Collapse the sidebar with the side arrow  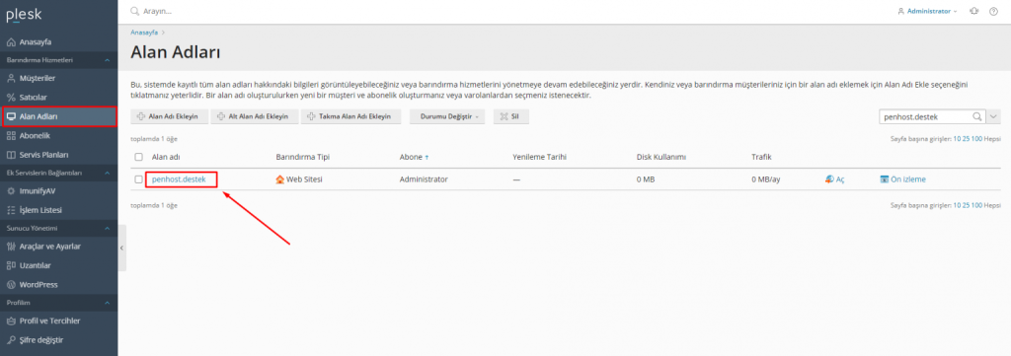click(121, 248)
